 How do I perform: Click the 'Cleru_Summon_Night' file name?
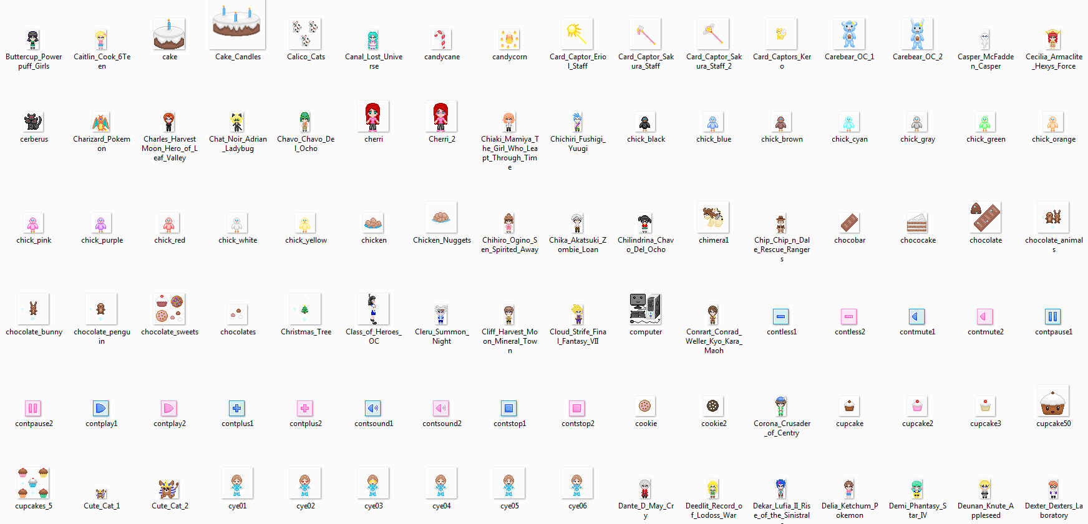(x=442, y=336)
